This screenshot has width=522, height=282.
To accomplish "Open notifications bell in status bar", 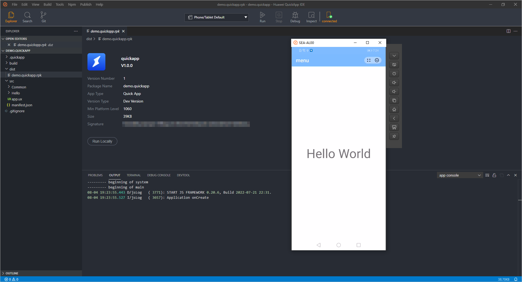I will 515,279.
